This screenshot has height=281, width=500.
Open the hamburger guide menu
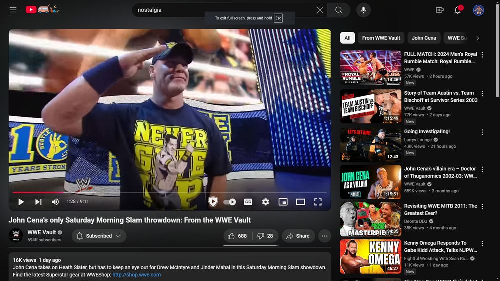(13, 10)
